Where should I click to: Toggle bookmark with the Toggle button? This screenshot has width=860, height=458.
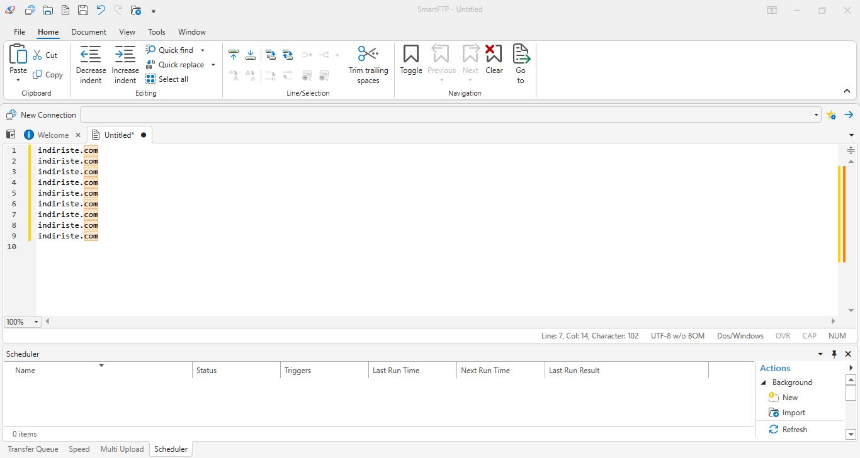click(411, 60)
